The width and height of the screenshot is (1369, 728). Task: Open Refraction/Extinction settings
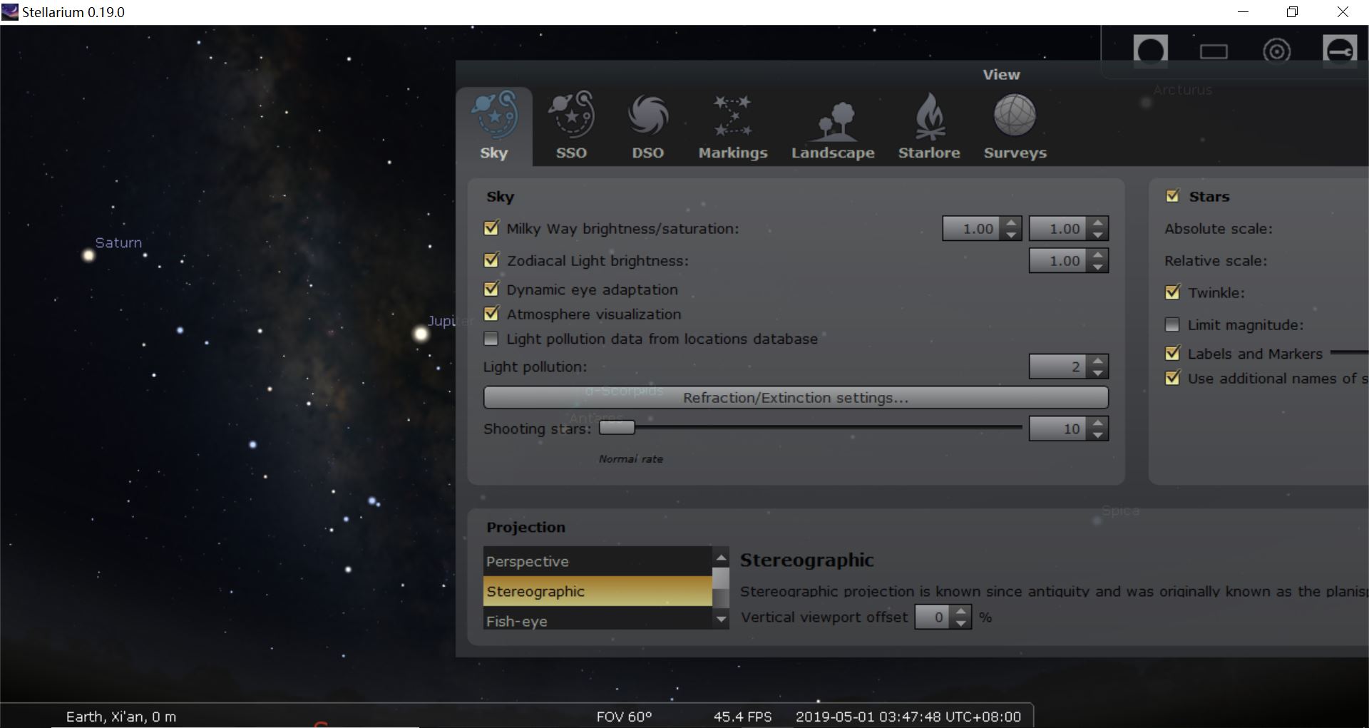coord(795,397)
